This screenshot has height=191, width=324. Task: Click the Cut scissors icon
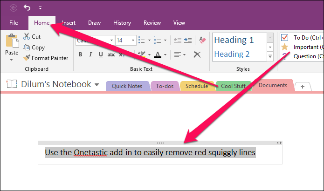[x=27, y=36]
